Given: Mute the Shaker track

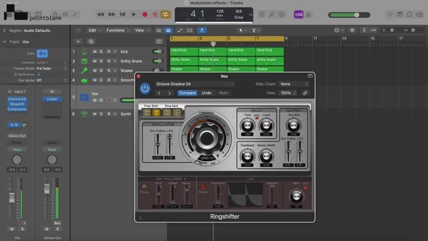Looking at the screenshot, I should click(95, 71).
